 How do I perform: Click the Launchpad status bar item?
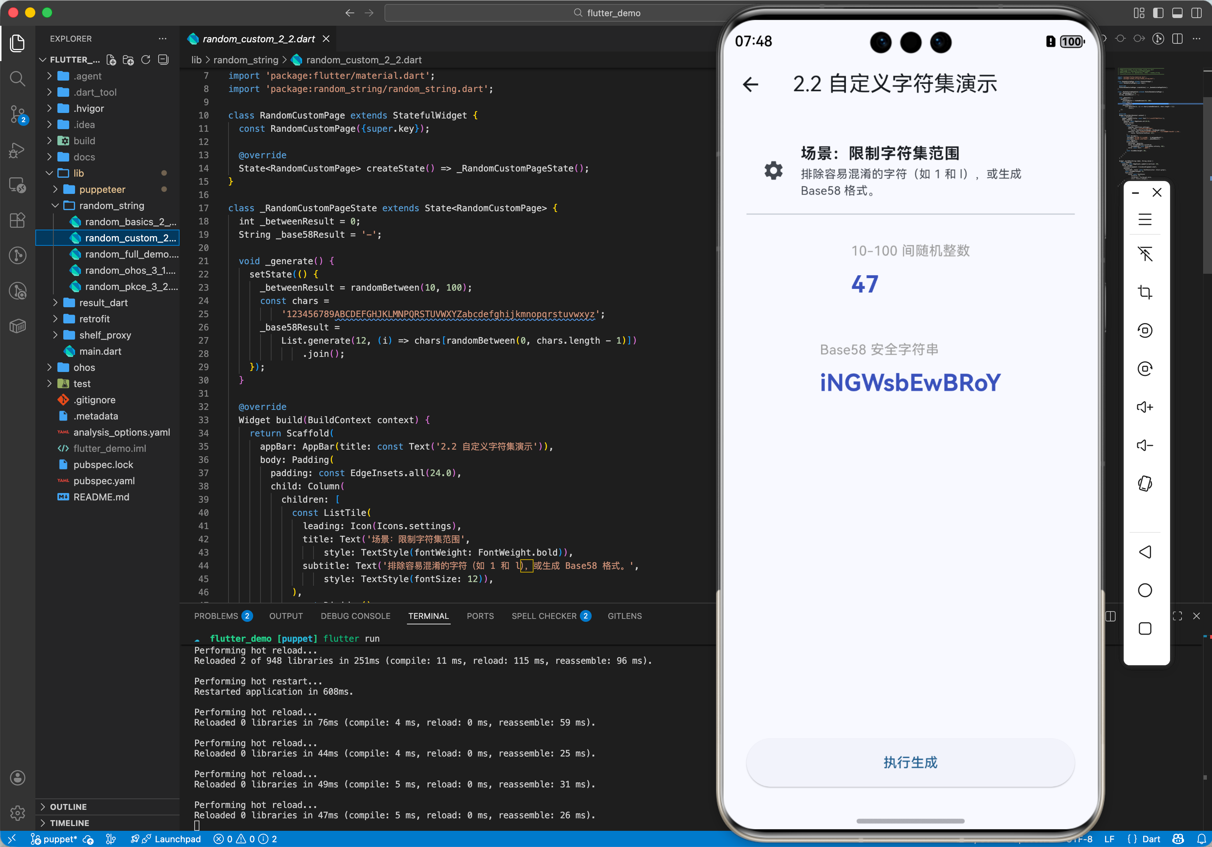177,839
